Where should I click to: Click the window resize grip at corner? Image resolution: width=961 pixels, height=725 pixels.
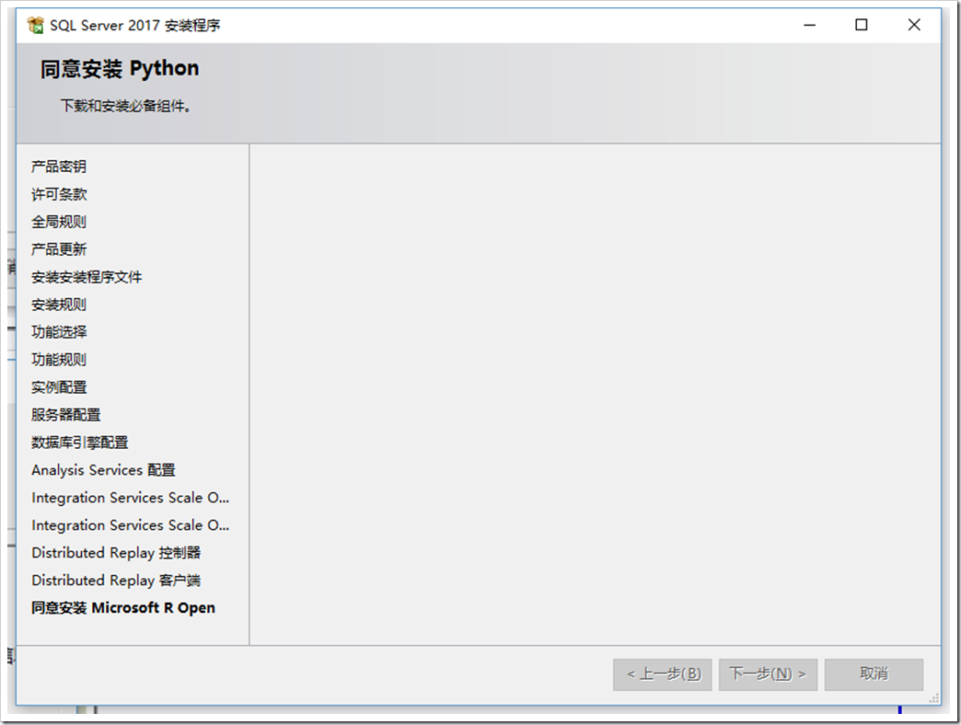(x=934, y=698)
